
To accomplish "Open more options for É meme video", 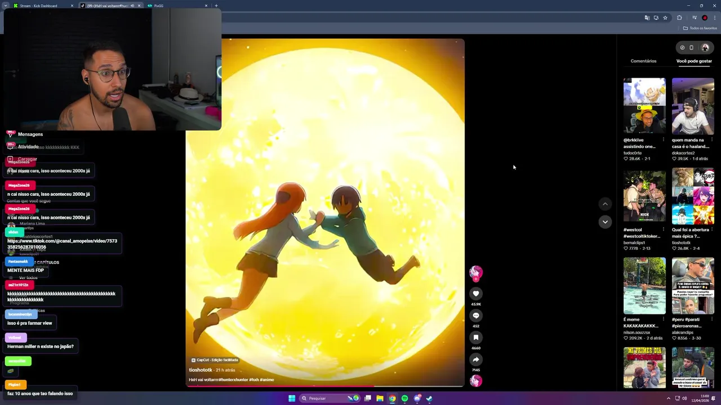I will coord(663,319).
